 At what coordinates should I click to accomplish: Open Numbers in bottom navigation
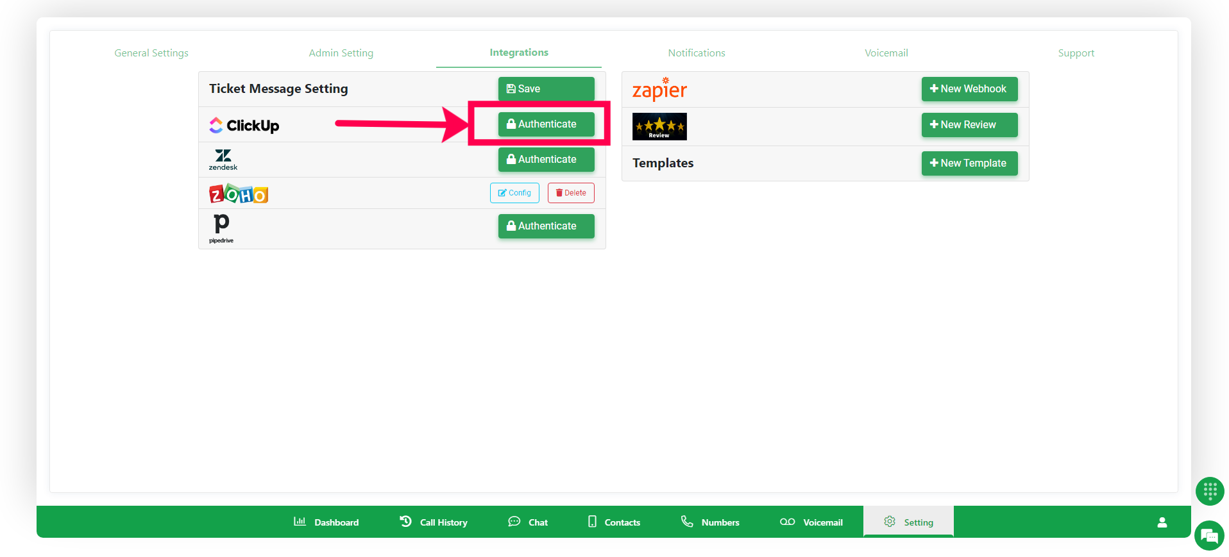coord(710,522)
